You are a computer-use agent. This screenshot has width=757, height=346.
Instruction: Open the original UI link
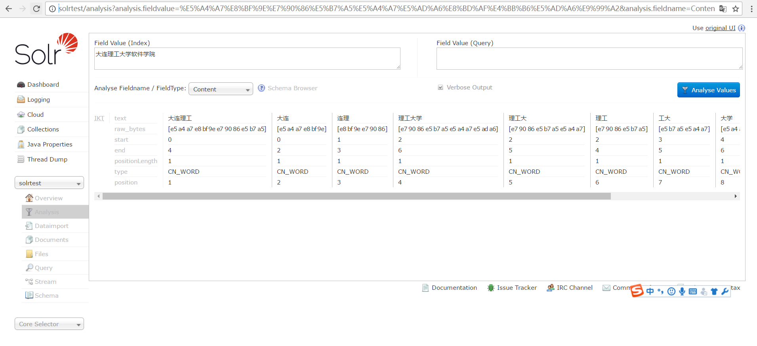[x=720, y=28]
